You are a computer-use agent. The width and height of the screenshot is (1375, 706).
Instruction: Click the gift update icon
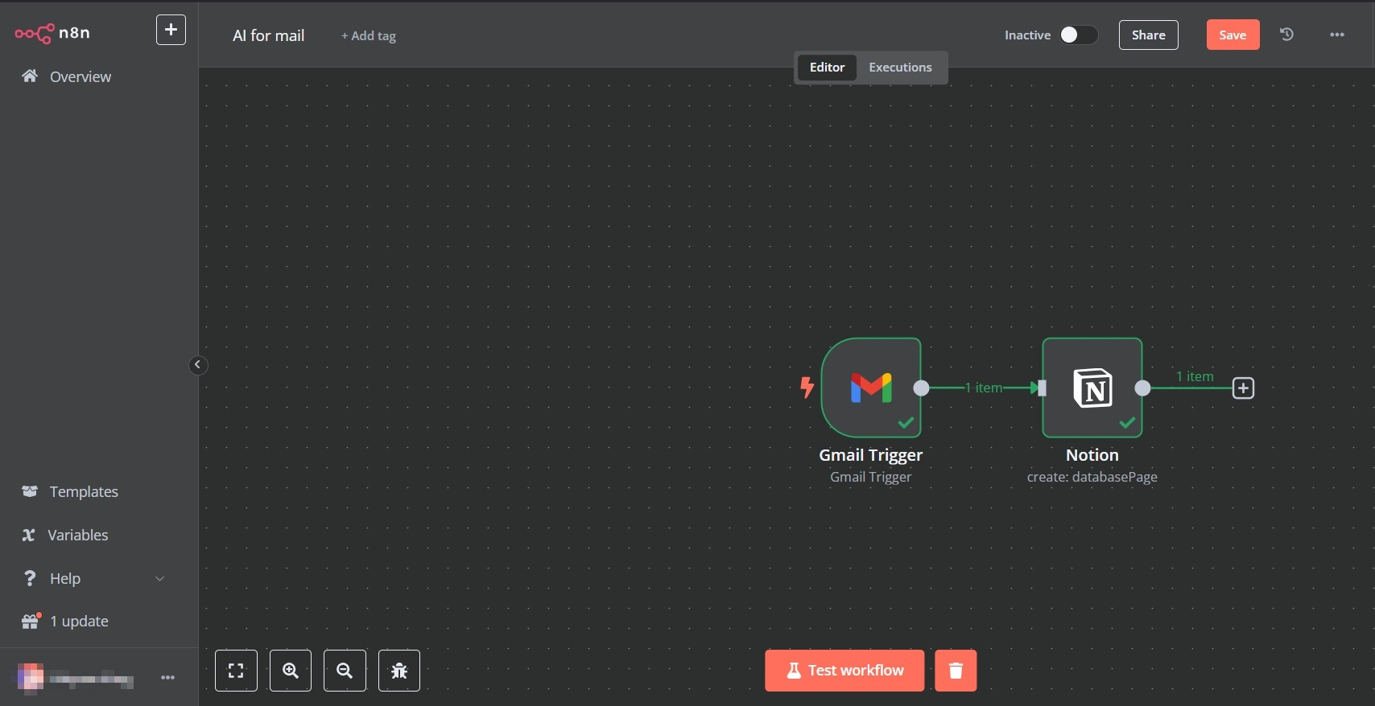(31, 621)
